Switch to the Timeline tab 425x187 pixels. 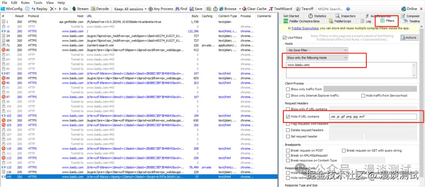(x=412, y=21)
